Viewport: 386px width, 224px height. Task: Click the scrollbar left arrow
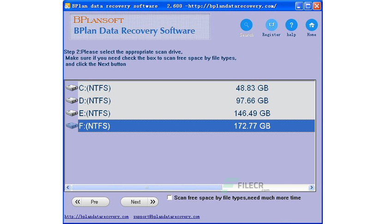click(68, 187)
